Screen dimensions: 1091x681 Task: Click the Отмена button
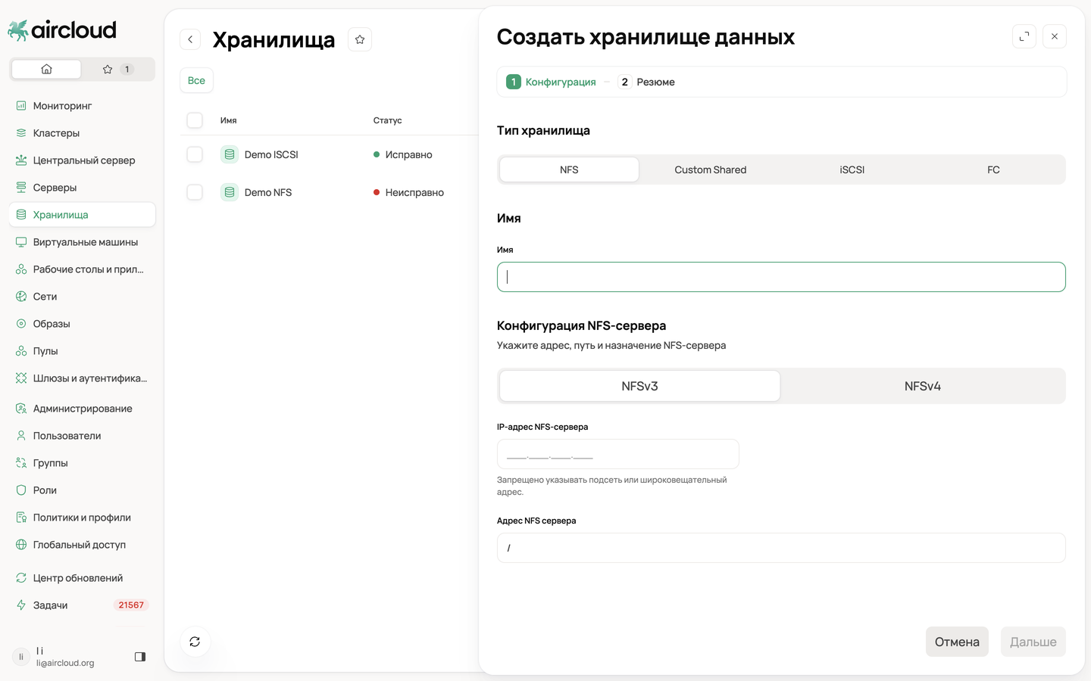coord(957,642)
